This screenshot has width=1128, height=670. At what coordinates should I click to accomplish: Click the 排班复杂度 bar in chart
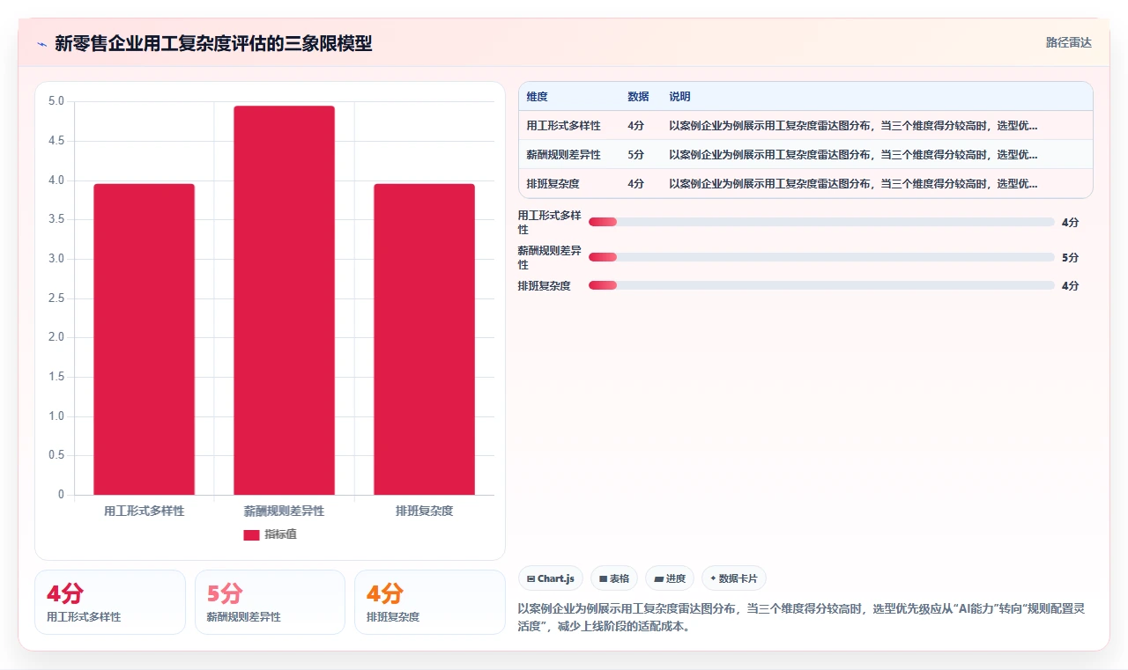pos(424,339)
